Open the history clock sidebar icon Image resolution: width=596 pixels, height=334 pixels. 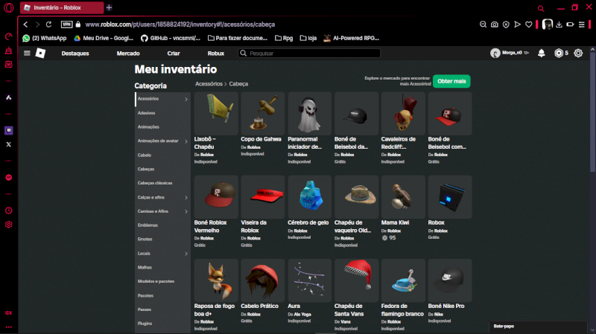[x=9, y=211]
